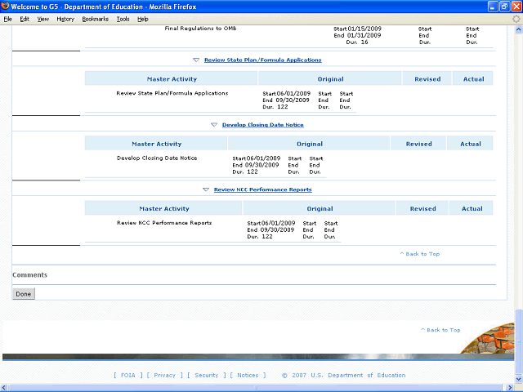This screenshot has width=523, height=392.
Task: Open the History menu
Action: 65,18
